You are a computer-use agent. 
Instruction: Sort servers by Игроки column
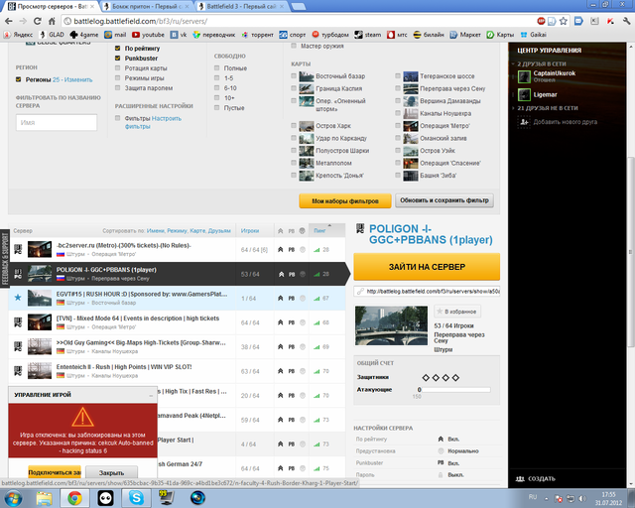pos(250,231)
